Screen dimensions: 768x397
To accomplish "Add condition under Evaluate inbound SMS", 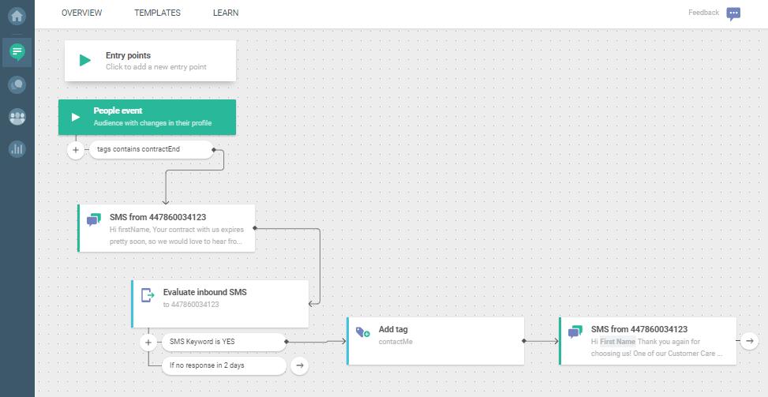I will point(148,343).
